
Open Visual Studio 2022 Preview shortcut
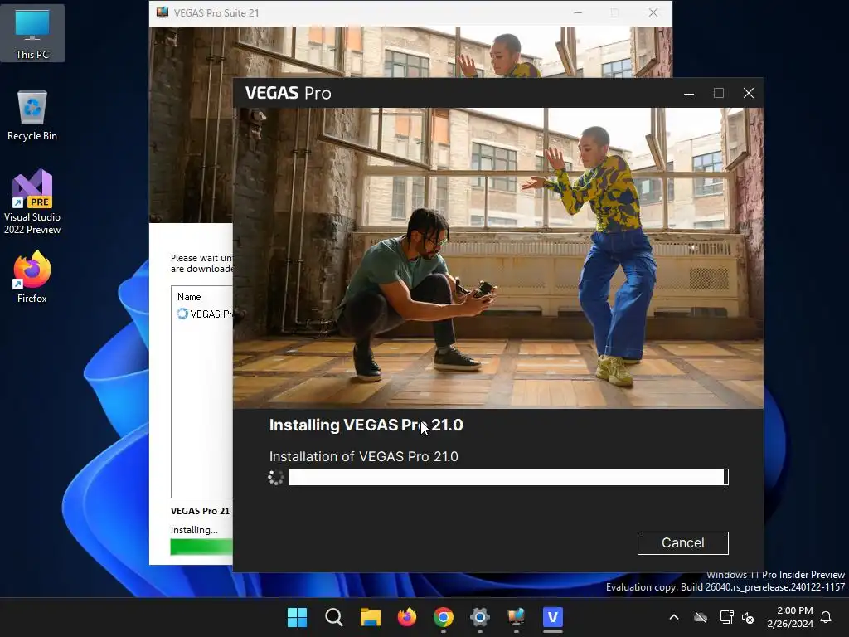[x=32, y=202]
